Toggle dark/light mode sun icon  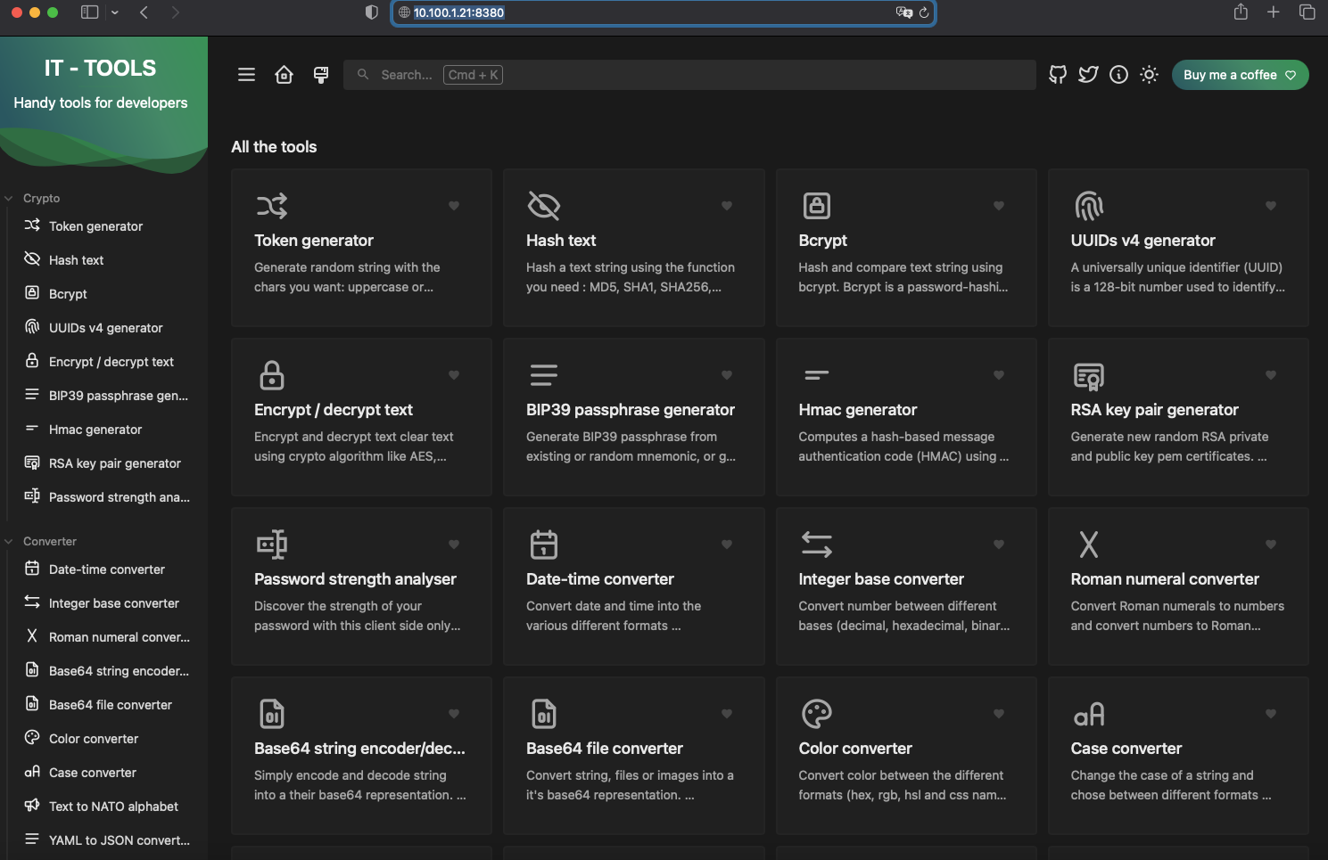pos(1149,75)
